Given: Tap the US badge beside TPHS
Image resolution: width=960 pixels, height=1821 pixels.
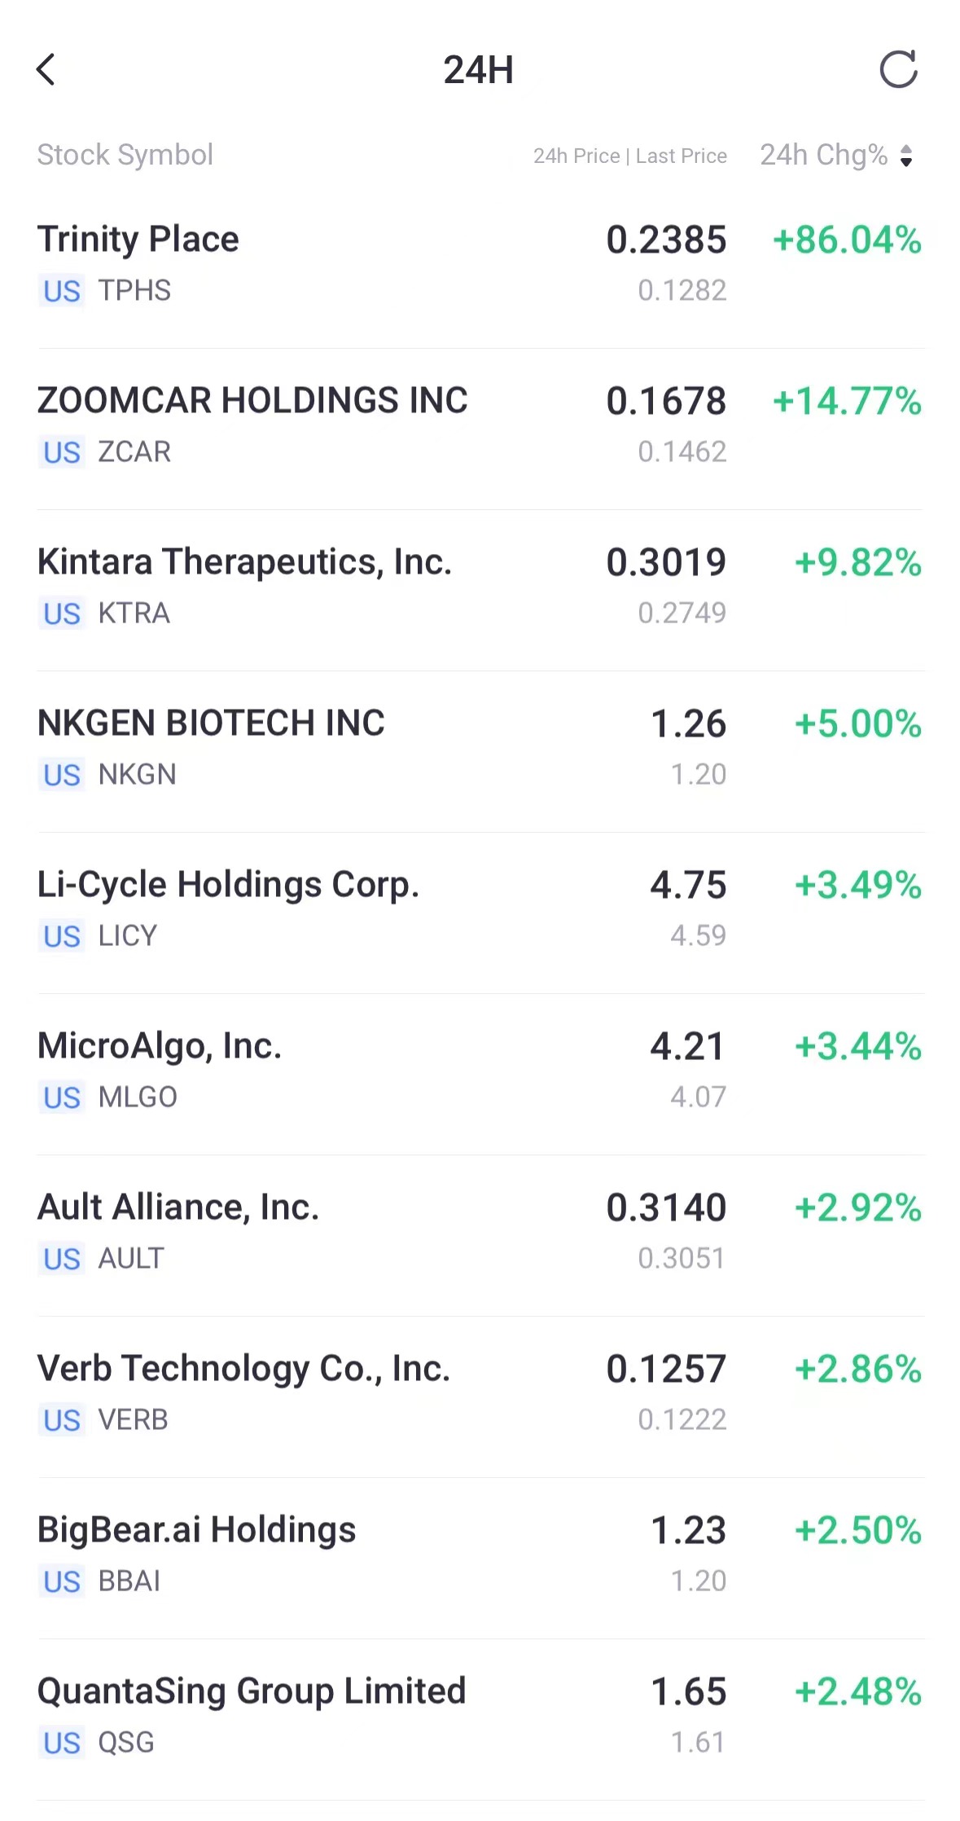Looking at the screenshot, I should 62,291.
